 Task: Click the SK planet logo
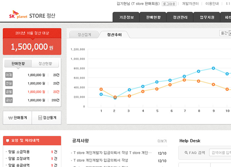[x=18, y=15]
